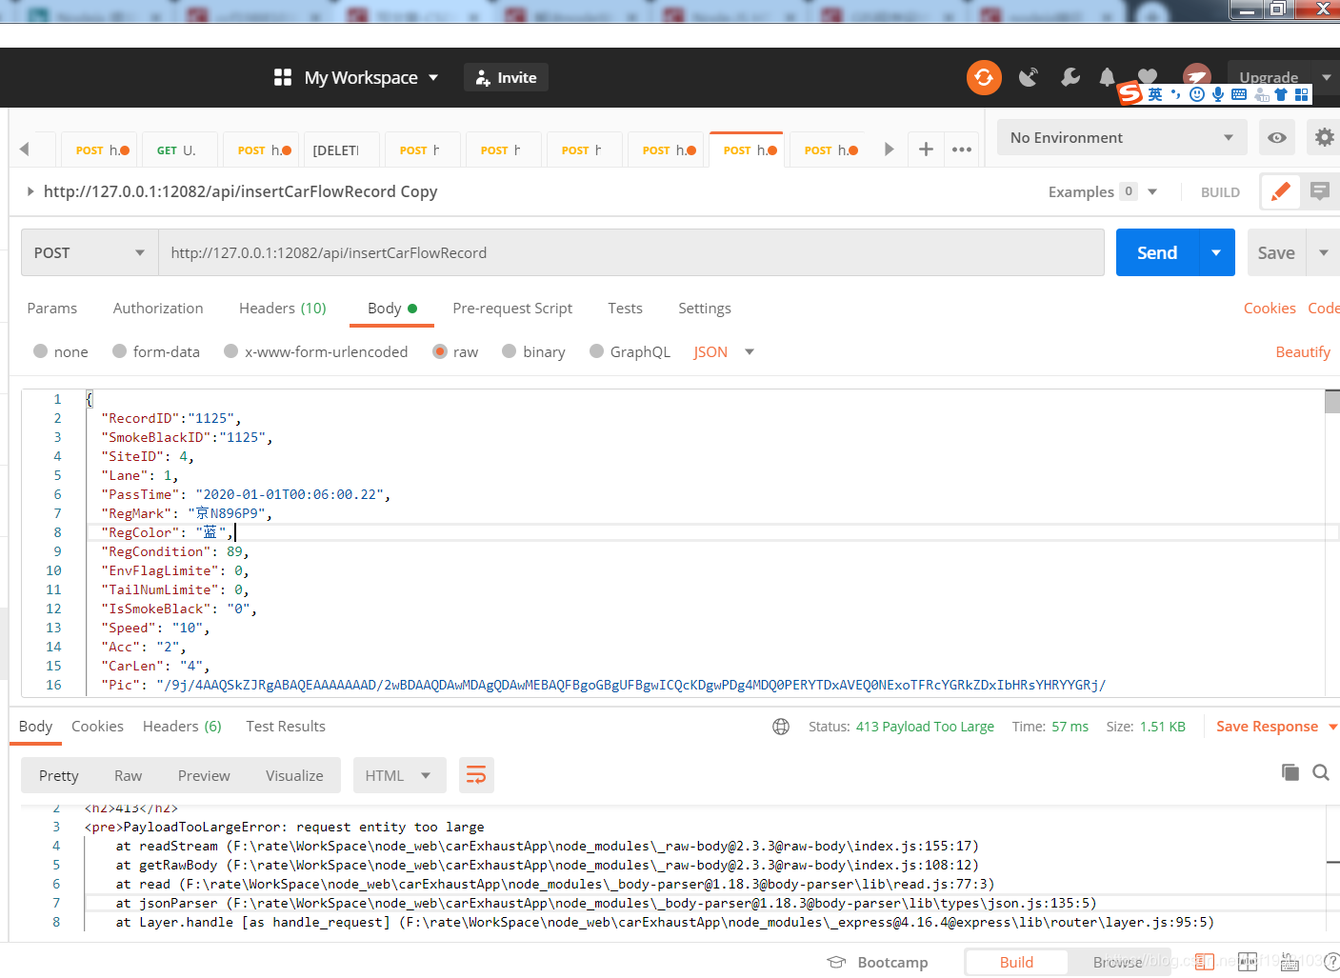This screenshot has width=1340, height=978.
Task: Open notifications via the bell icon
Action: (x=1107, y=77)
